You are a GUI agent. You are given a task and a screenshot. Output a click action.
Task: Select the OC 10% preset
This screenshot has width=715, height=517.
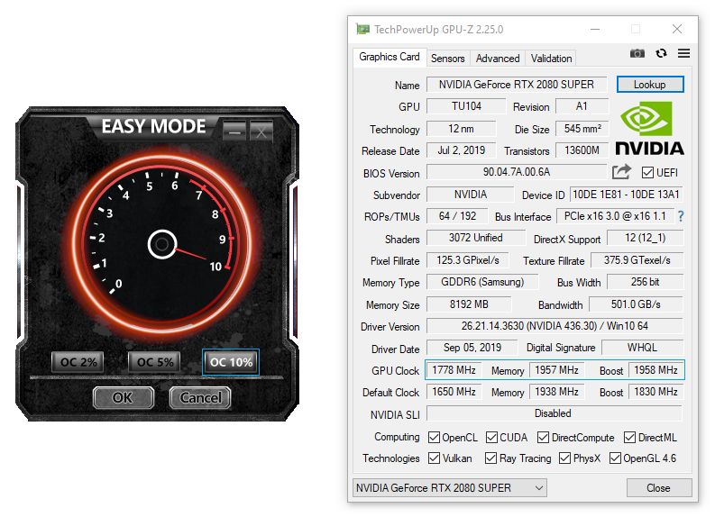tap(231, 363)
